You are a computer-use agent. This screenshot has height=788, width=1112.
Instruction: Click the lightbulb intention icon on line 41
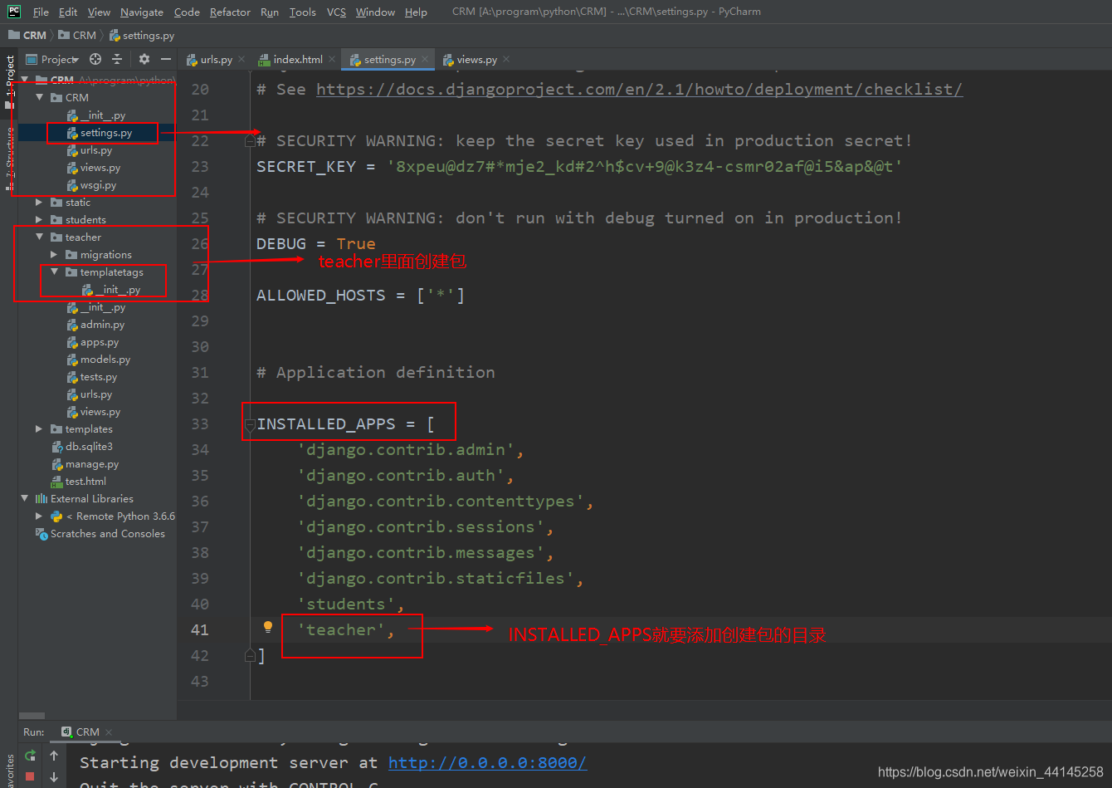(x=267, y=627)
